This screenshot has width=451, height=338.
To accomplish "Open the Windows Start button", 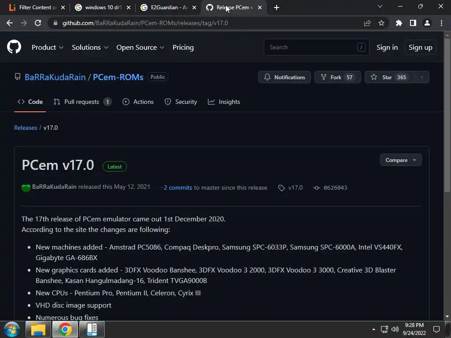I will point(12,329).
